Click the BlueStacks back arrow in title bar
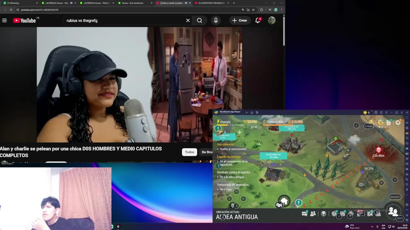This screenshot has height=230, width=410. 247,112
